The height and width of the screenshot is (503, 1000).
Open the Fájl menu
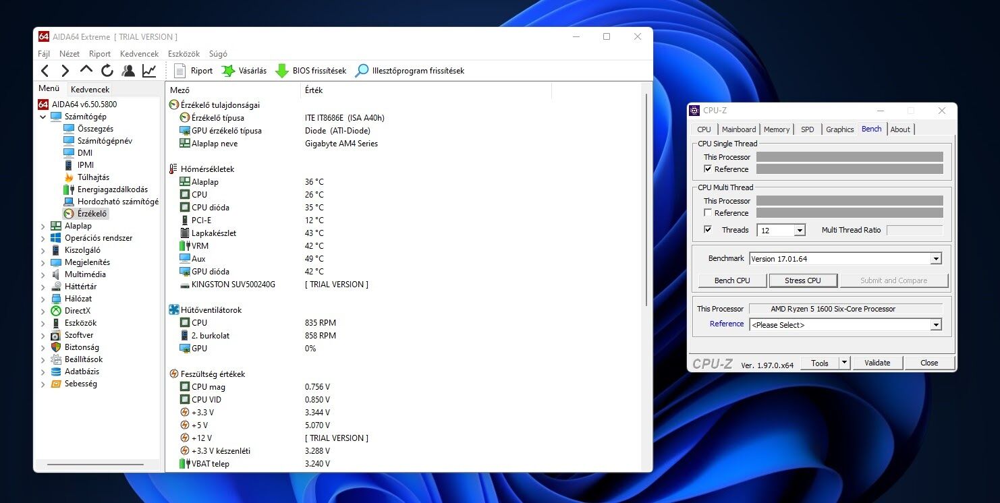click(x=44, y=54)
